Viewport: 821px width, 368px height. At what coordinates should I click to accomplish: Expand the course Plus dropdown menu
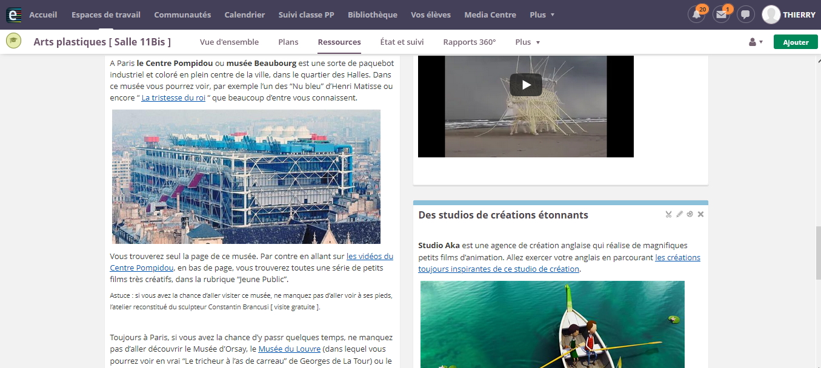527,42
